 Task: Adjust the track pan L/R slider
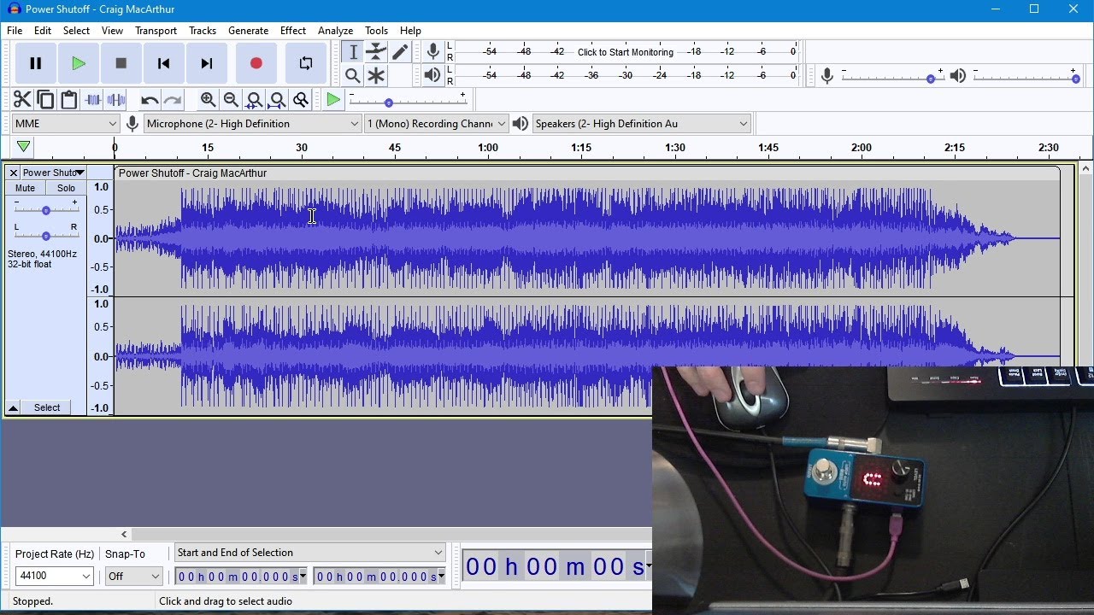pyautogui.click(x=46, y=235)
